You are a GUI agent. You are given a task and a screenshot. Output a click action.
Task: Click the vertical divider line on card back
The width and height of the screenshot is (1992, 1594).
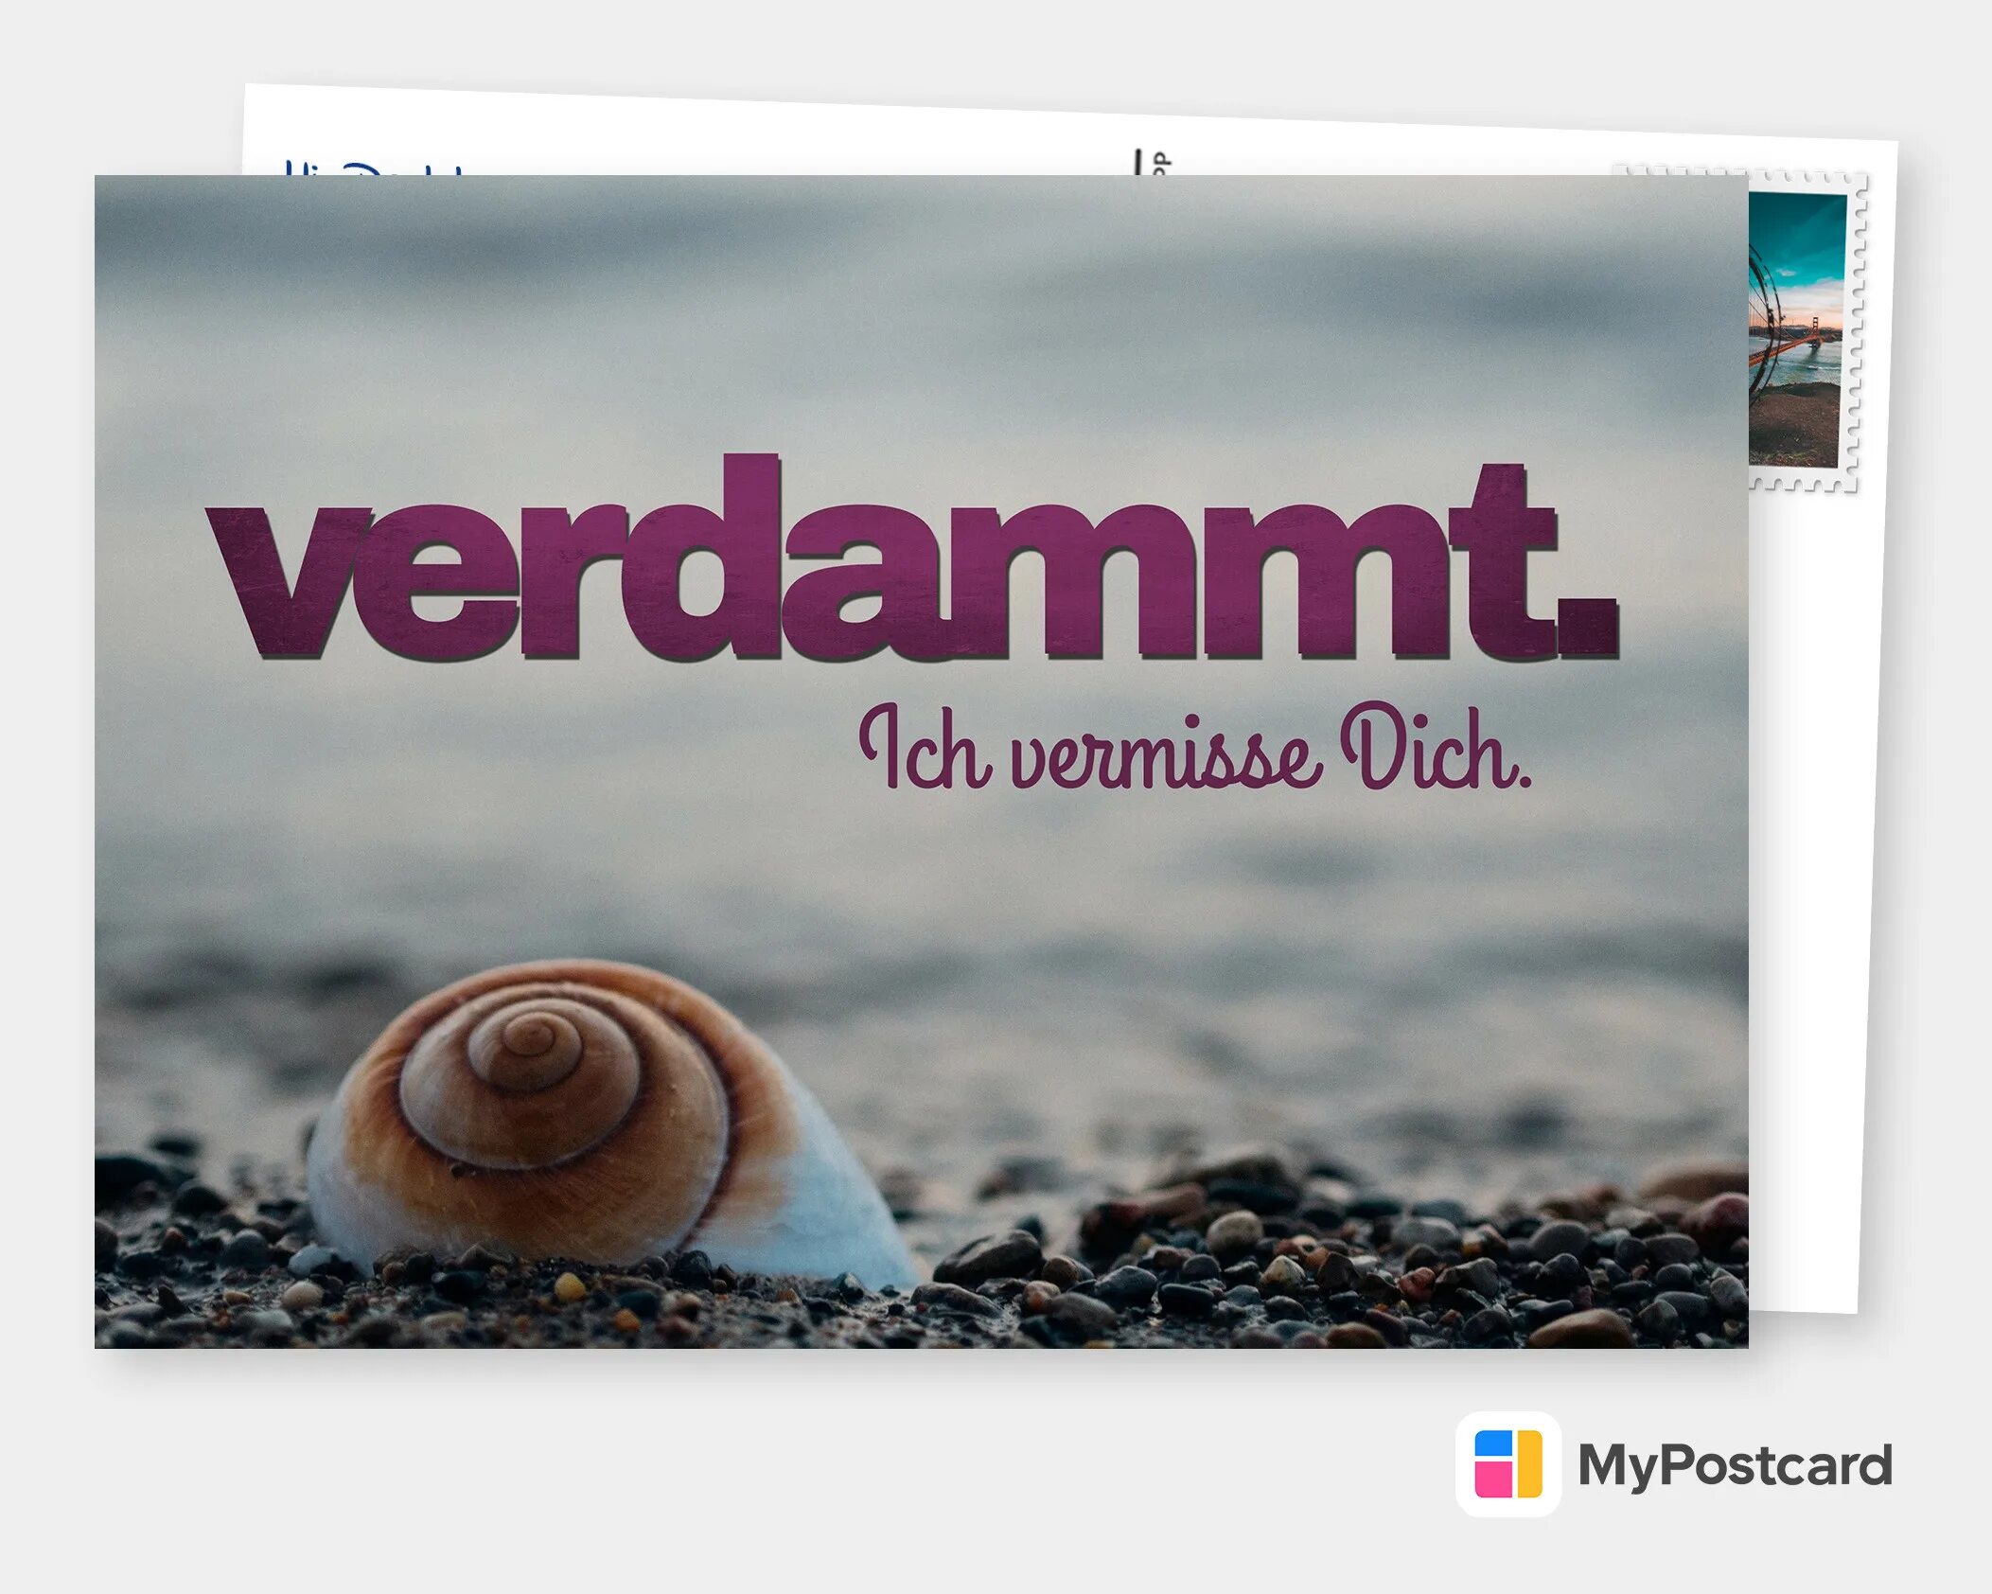pyautogui.click(x=1137, y=162)
